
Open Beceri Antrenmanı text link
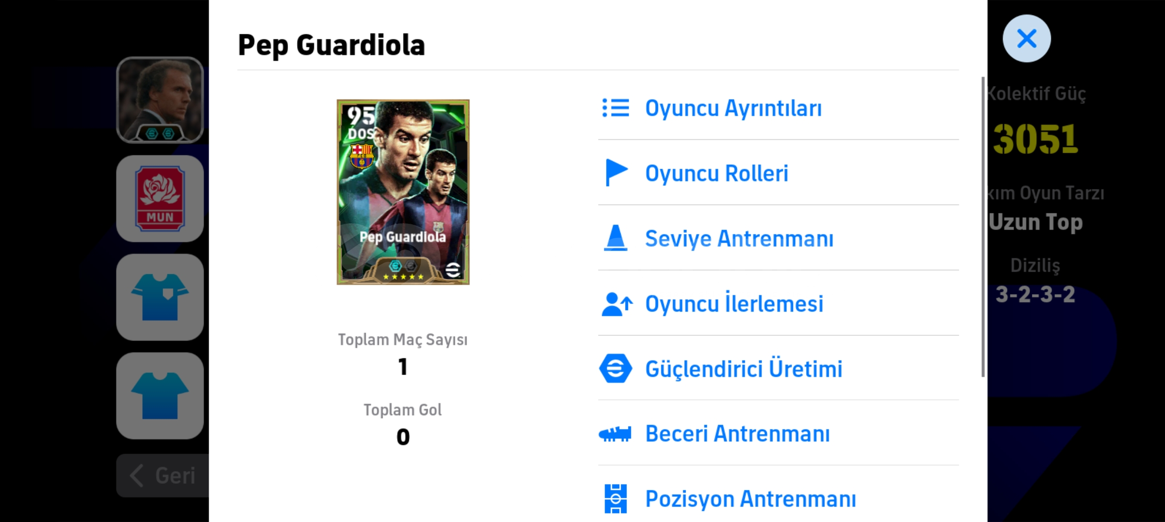point(737,434)
